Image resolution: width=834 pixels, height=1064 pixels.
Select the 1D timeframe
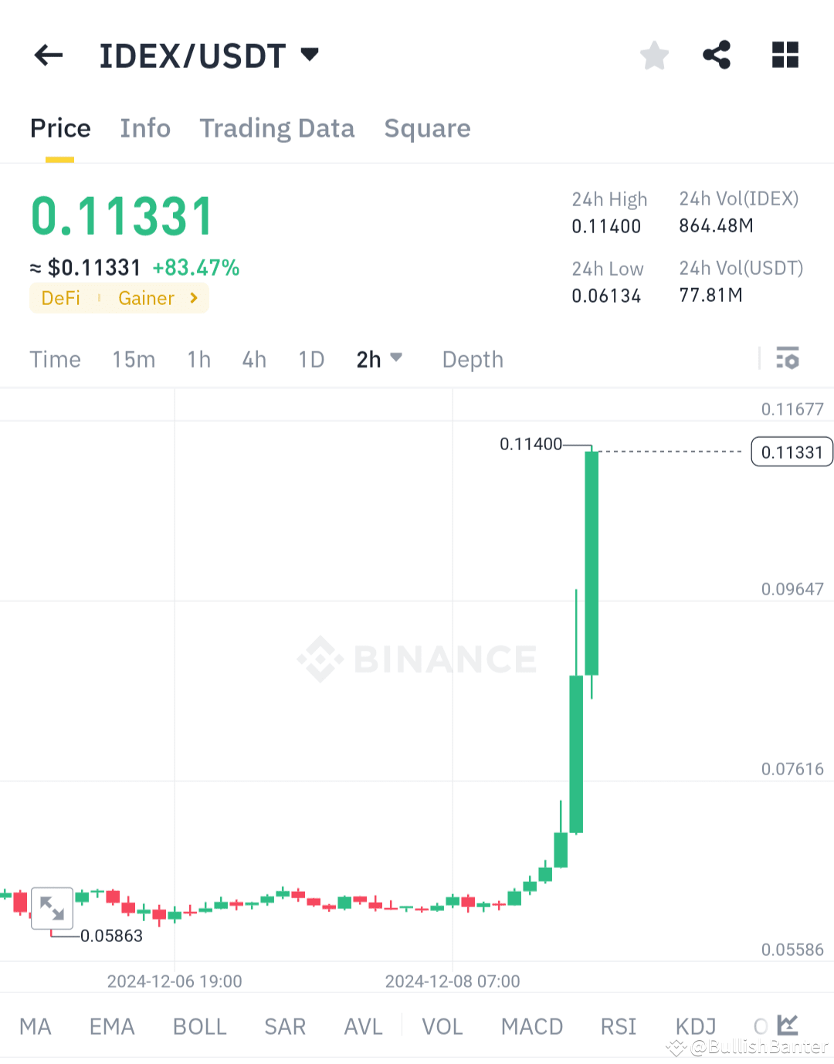[x=311, y=358]
